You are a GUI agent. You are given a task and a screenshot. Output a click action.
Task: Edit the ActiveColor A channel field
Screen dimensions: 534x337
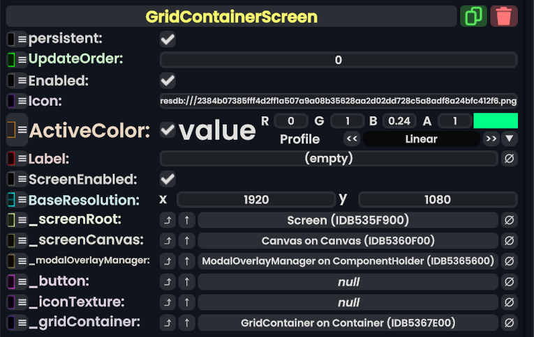point(454,120)
